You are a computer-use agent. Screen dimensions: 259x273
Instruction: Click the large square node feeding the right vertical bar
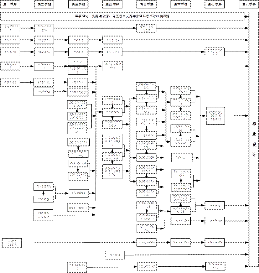coord(215,115)
